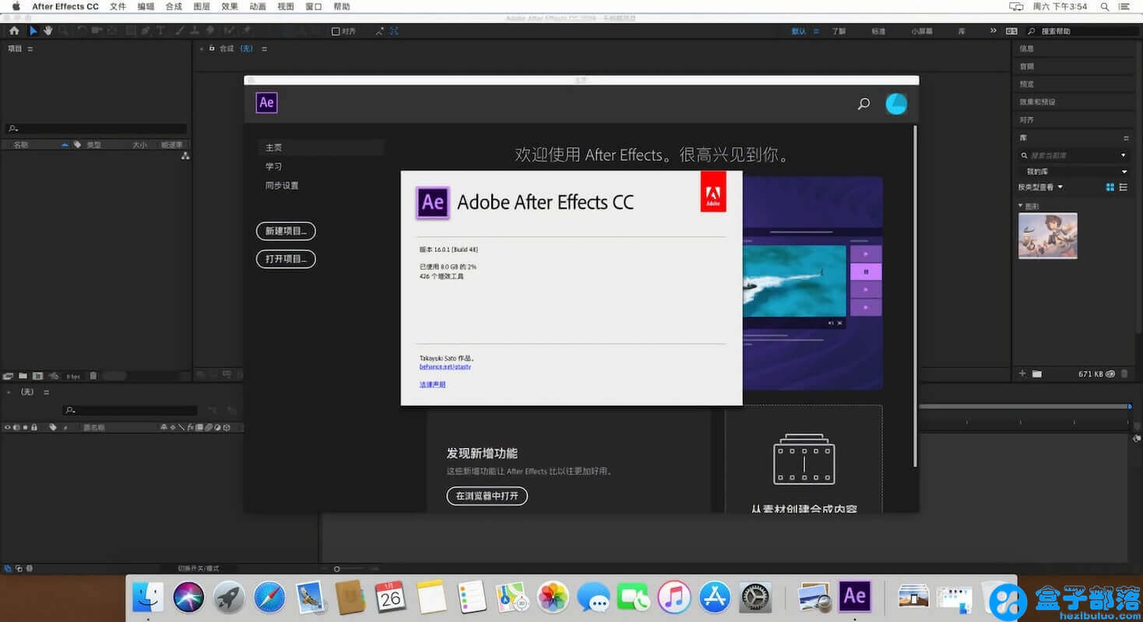Screen dimensions: 1143x622
Task: Click the shy column icon in timeline
Action: (x=164, y=428)
